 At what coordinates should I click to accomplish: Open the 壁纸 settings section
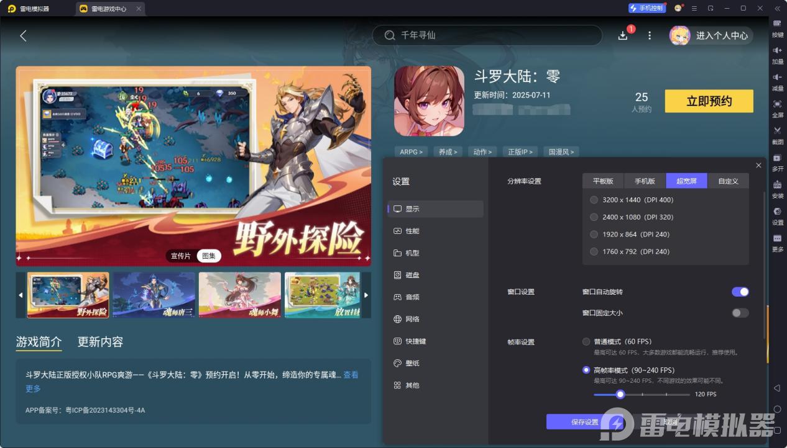click(x=435, y=363)
